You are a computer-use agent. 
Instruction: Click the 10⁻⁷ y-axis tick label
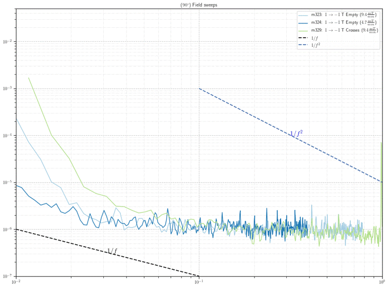coord(8,276)
